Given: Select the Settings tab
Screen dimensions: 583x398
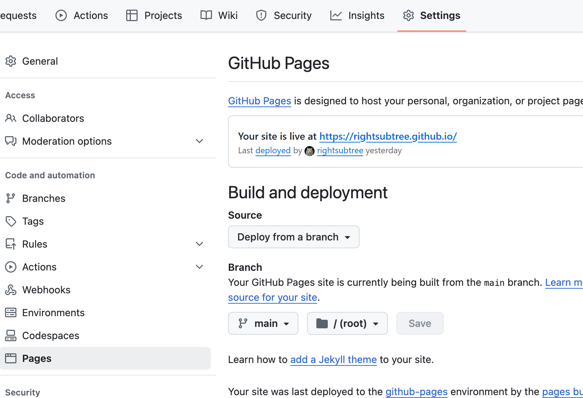Looking at the screenshot, I should click(432, 15).
